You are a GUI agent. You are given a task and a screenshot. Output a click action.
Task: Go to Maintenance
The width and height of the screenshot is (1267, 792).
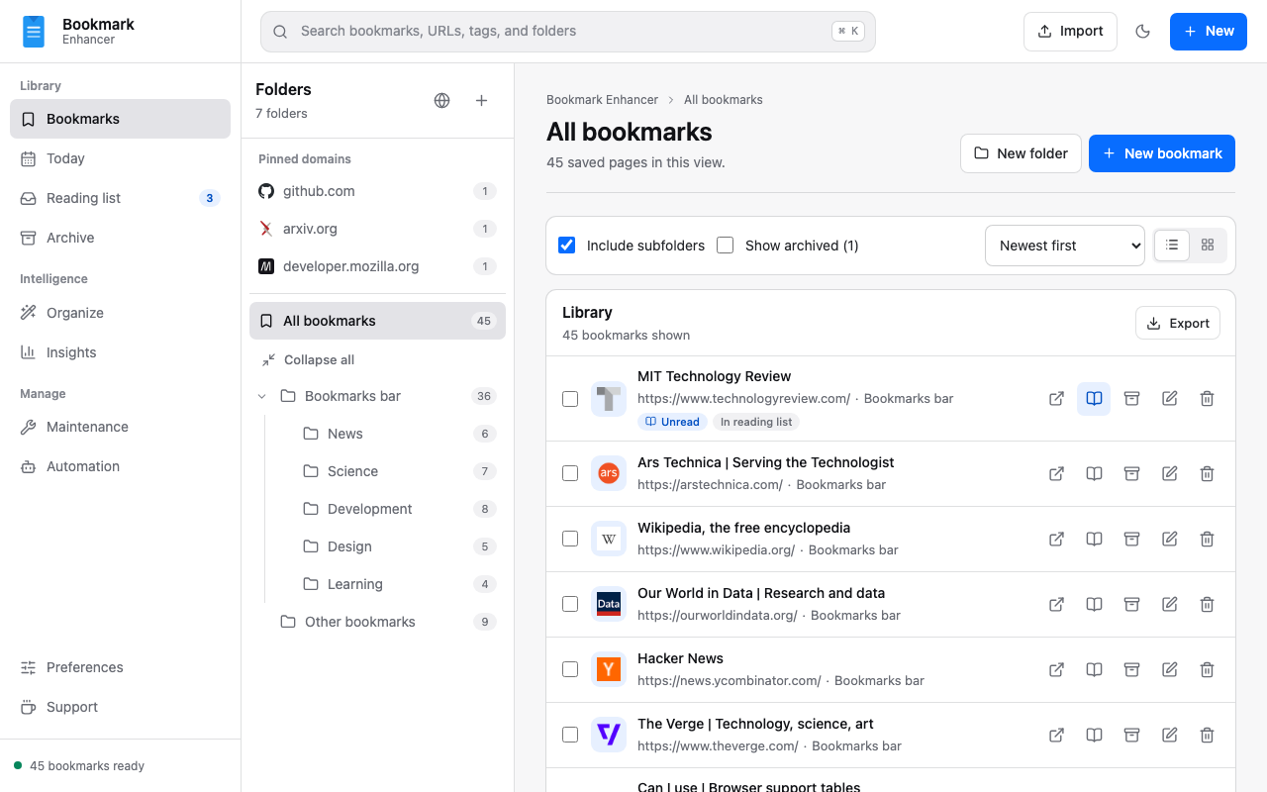pos(120,427)
